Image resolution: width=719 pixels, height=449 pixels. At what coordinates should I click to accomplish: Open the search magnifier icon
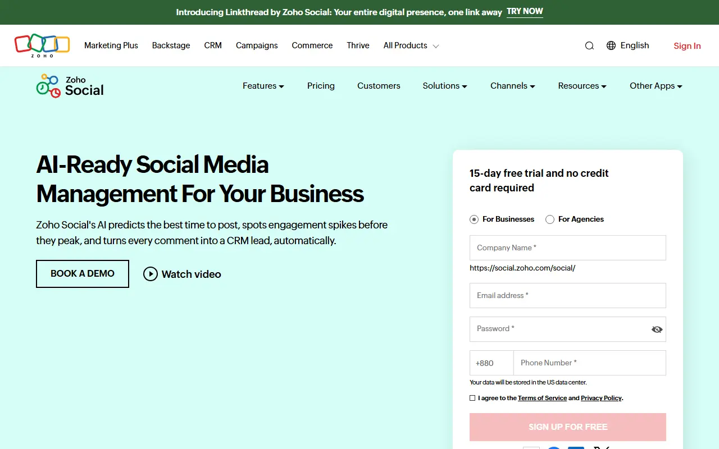589,46
